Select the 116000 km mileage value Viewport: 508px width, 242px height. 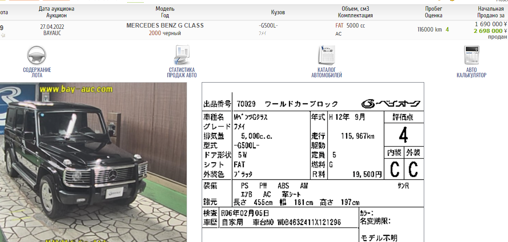(x=430, y=29)
